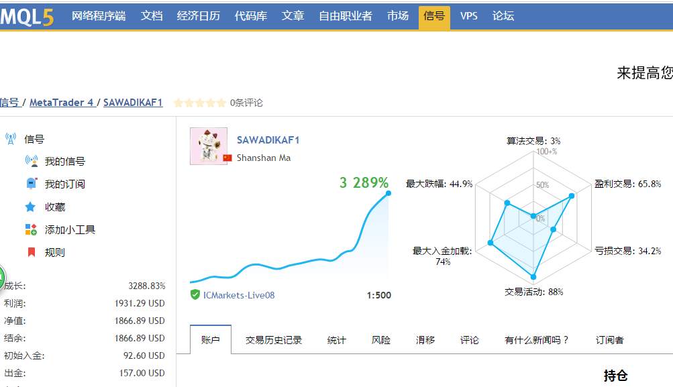
Task: Click the 信号 breadcrumb link
Action: (9, 103)
